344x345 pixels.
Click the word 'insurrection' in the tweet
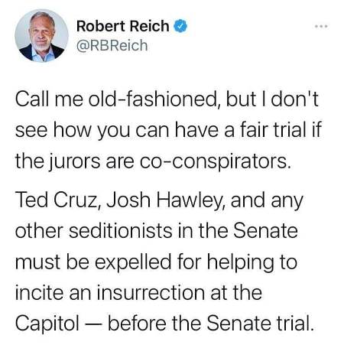[151, 293]
